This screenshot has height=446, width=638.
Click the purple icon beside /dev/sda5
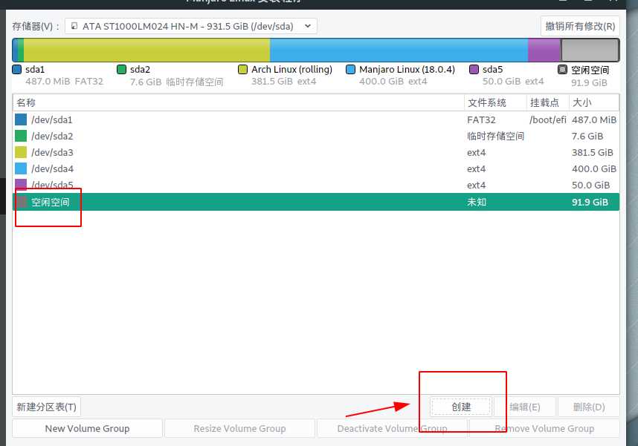(x=21, y=185)
